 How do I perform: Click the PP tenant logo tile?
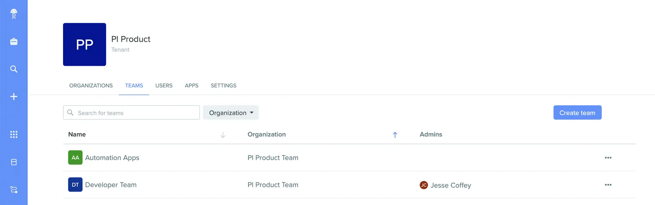84,45
